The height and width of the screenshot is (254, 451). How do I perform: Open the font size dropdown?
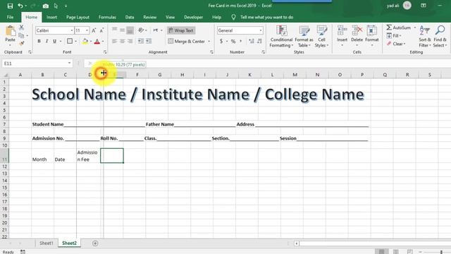[x=87, y=30]
